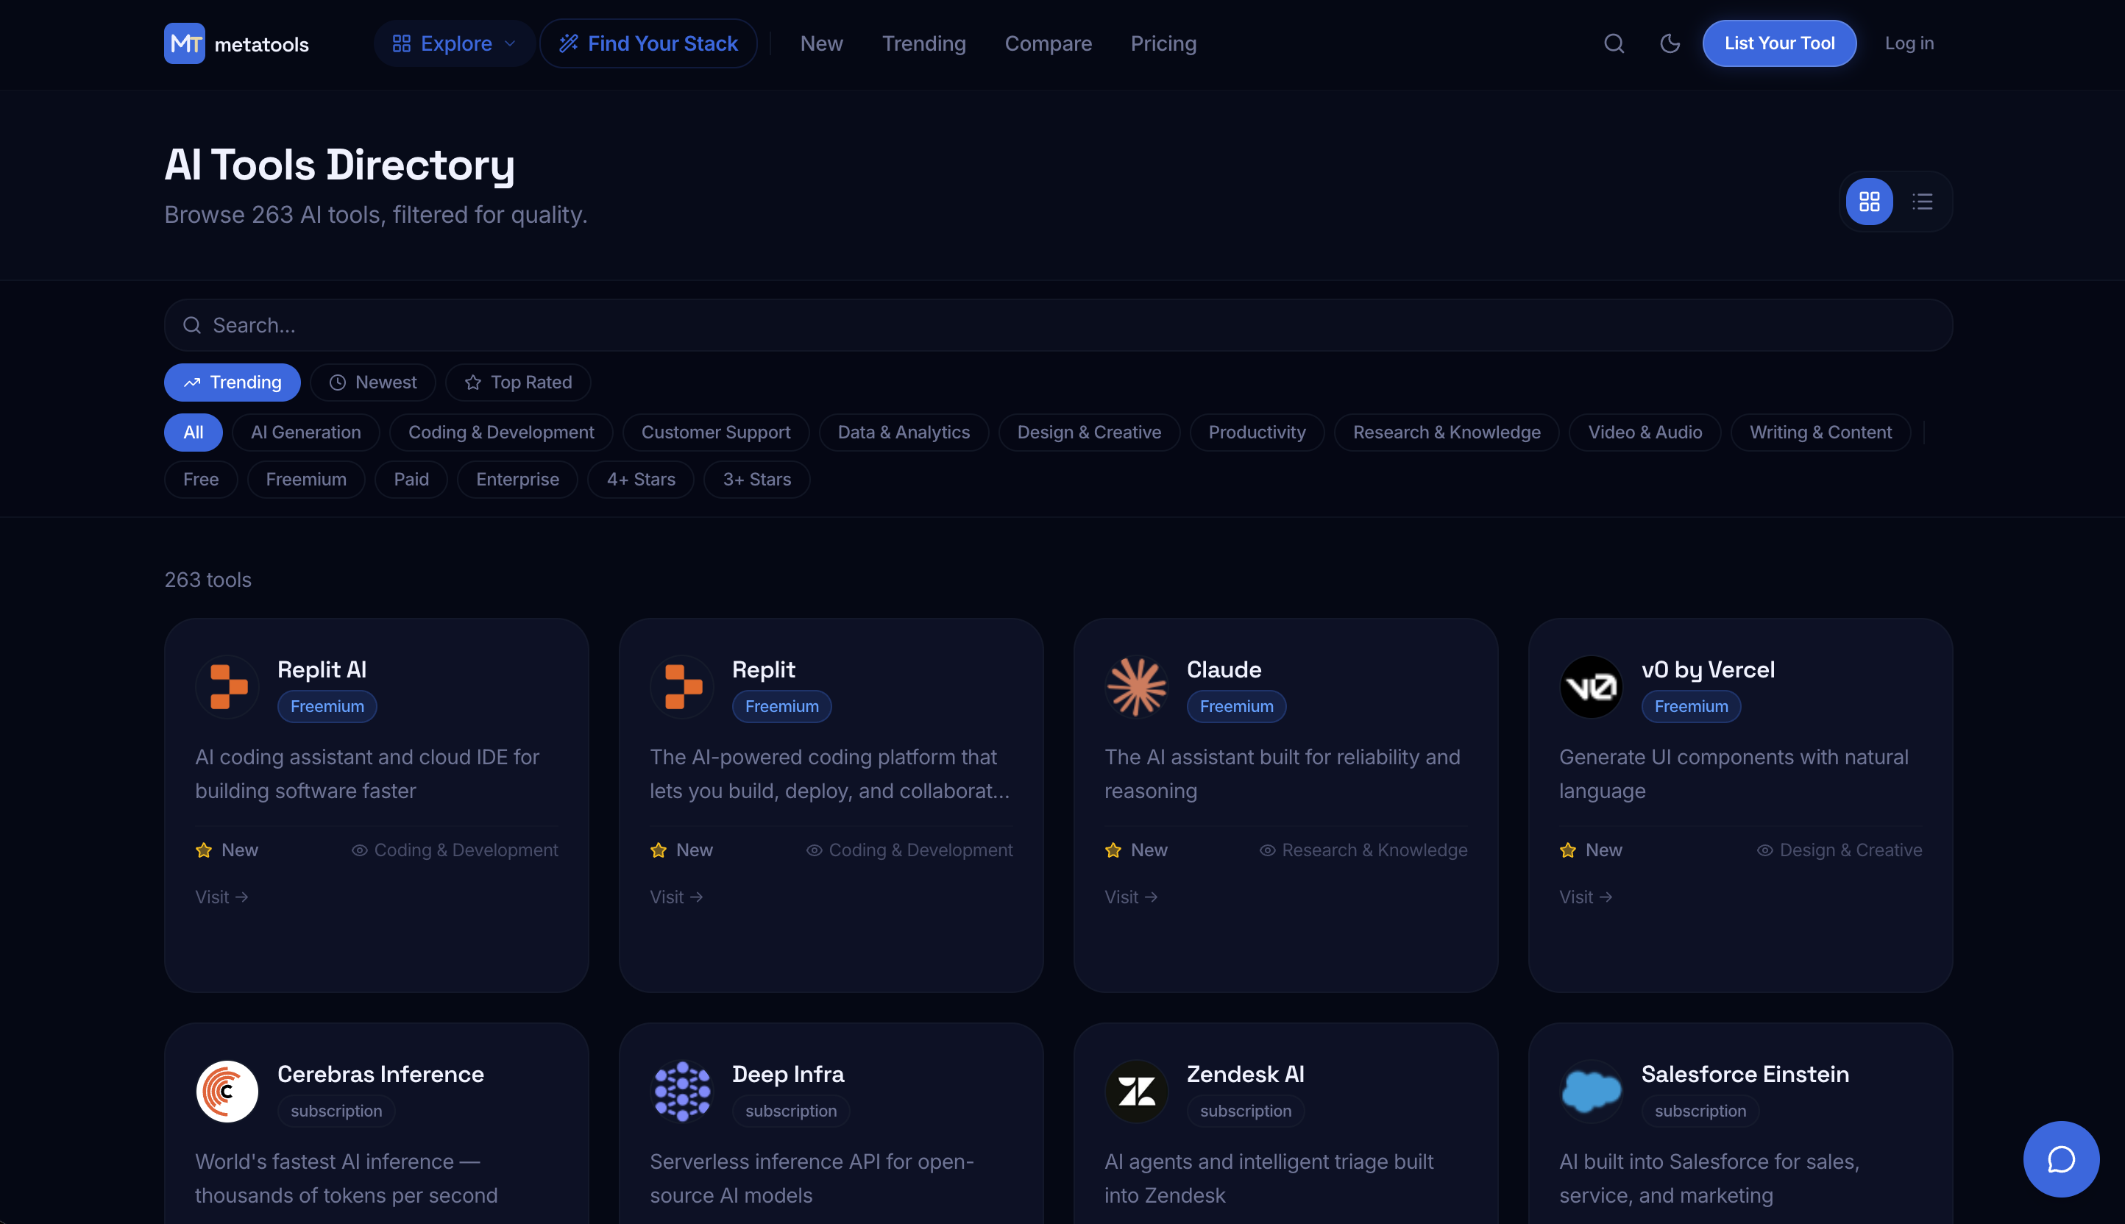
Task: Select the grid view icon
Action: coord(1868,202)
